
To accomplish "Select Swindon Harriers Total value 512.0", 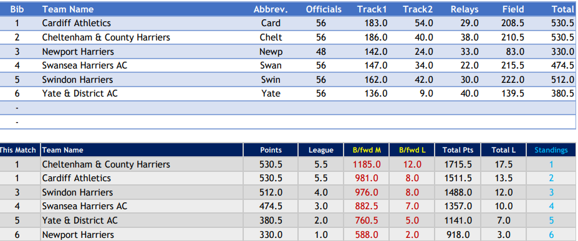I will pos(562,80).
